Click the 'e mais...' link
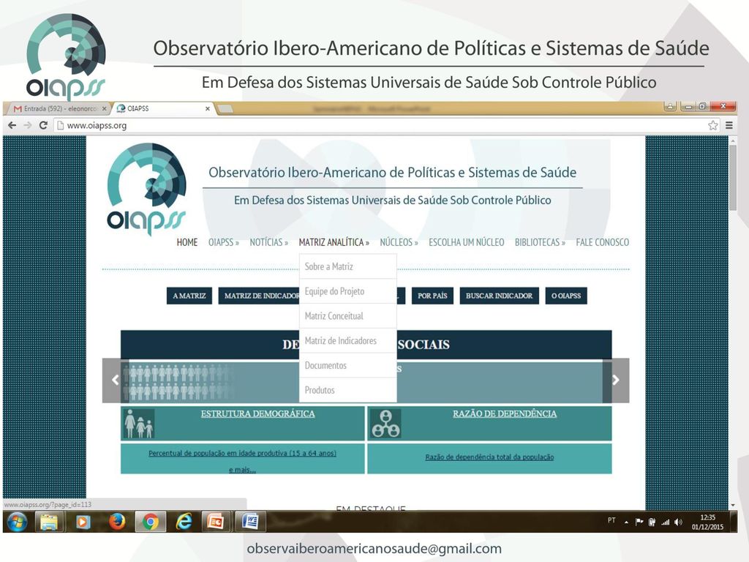 tap(242, 470)
